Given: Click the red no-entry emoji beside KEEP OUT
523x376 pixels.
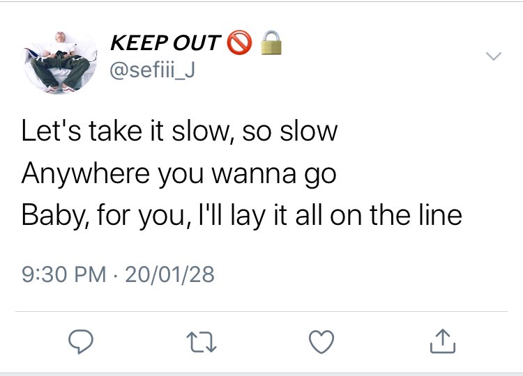Looking at the screenshot, I should coord(239,42).
